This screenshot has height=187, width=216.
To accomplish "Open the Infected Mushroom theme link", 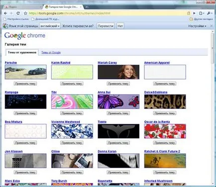I will [158, 181].
